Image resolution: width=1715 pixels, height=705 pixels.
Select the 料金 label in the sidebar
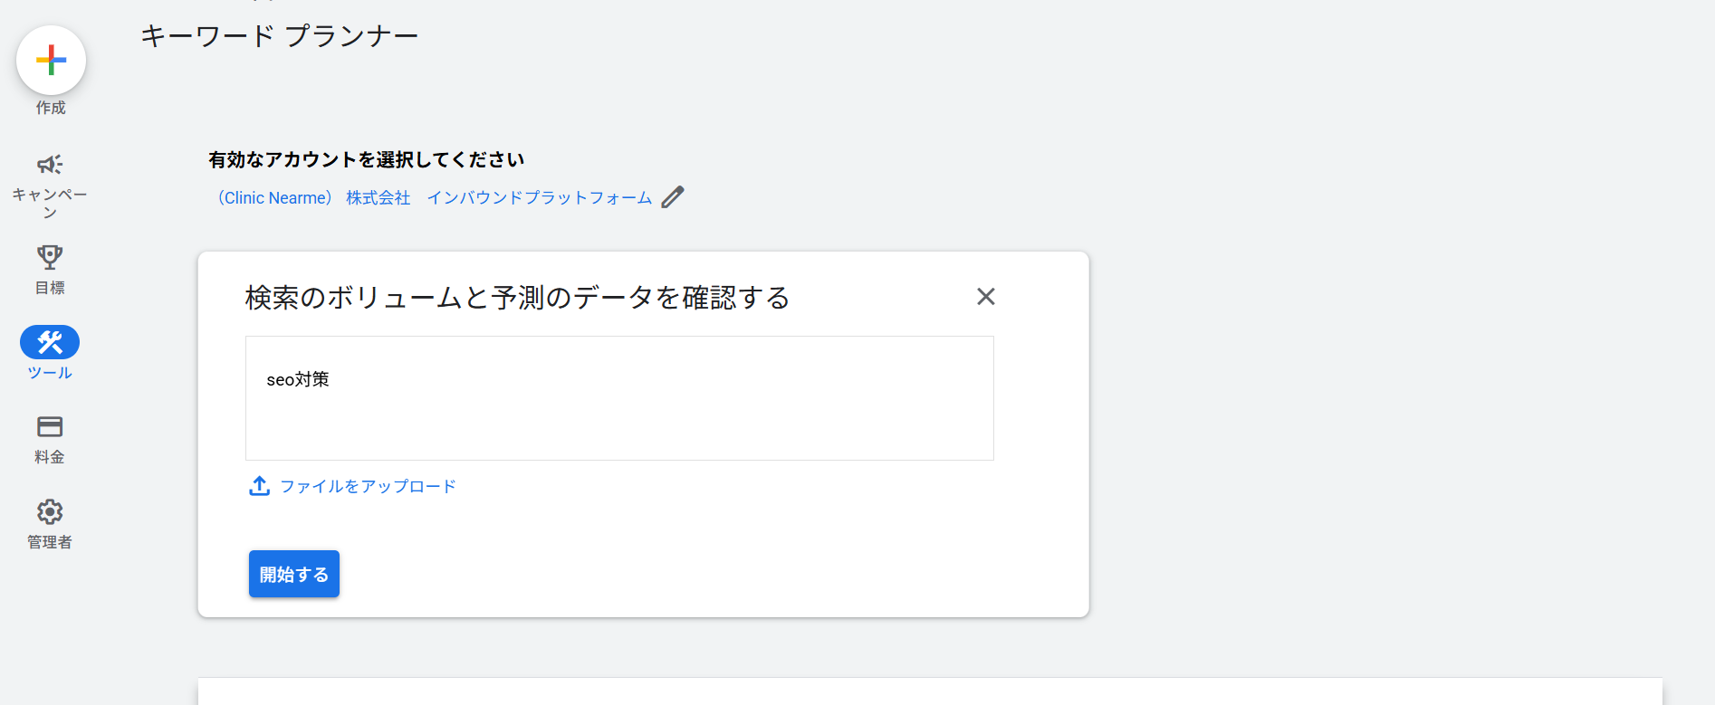[50, 457]
